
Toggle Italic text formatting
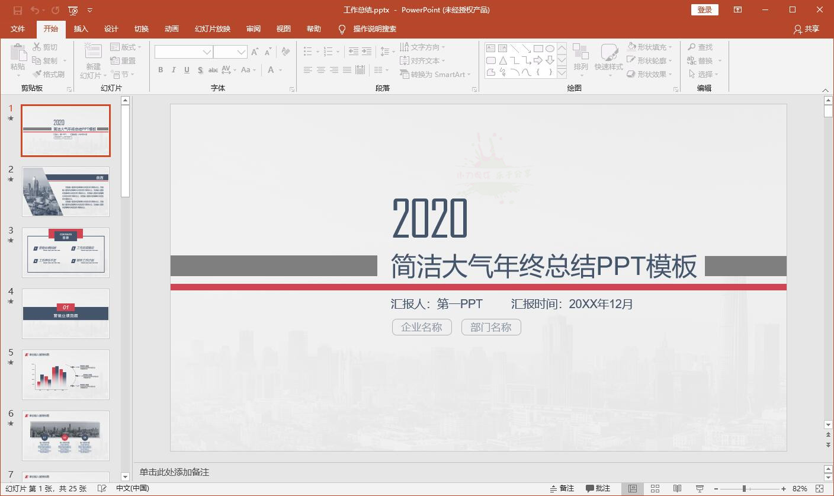click(174, 70)
